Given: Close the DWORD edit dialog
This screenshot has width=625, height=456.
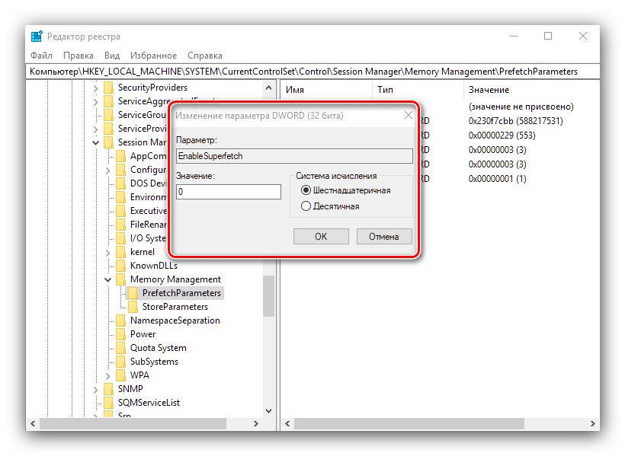Looking at the screenshot, I should pyautogui.click(x=409, y=116).
